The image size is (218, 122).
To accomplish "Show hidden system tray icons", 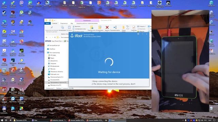I will [x=183, y=120].
